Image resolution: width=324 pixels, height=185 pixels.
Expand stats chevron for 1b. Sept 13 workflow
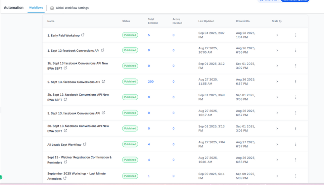[277, 66]
